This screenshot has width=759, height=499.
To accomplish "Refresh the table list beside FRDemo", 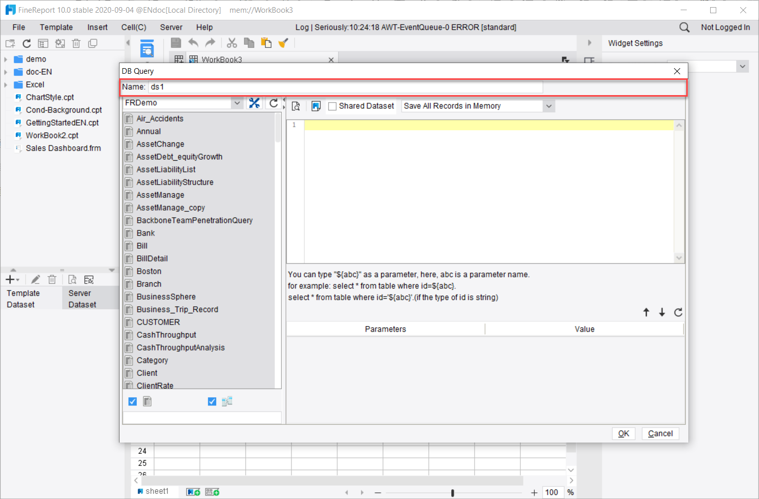I will pyautogui.click(x=274, y=103).
